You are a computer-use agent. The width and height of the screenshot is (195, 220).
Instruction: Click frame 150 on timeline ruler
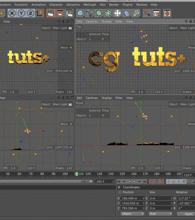[122, 174]
